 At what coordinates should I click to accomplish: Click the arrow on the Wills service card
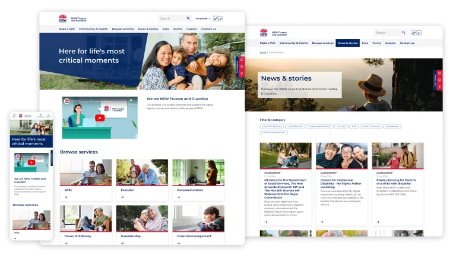coord(66,197)
